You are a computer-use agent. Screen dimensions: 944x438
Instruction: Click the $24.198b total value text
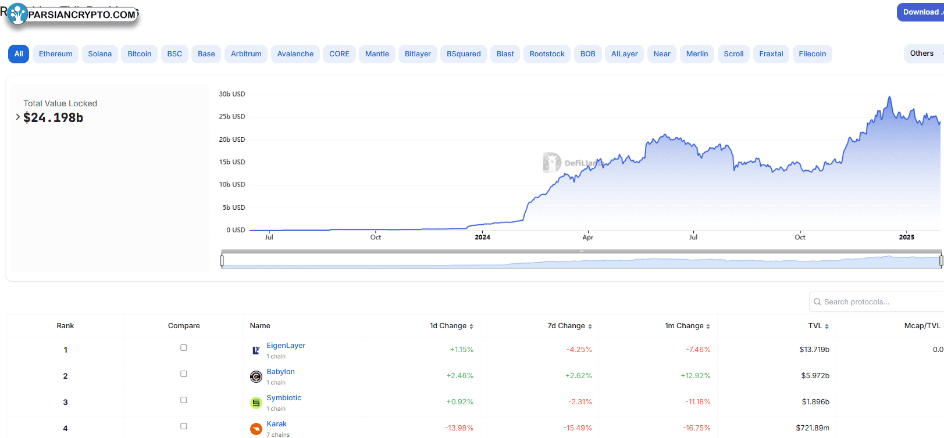click(53, 117)
